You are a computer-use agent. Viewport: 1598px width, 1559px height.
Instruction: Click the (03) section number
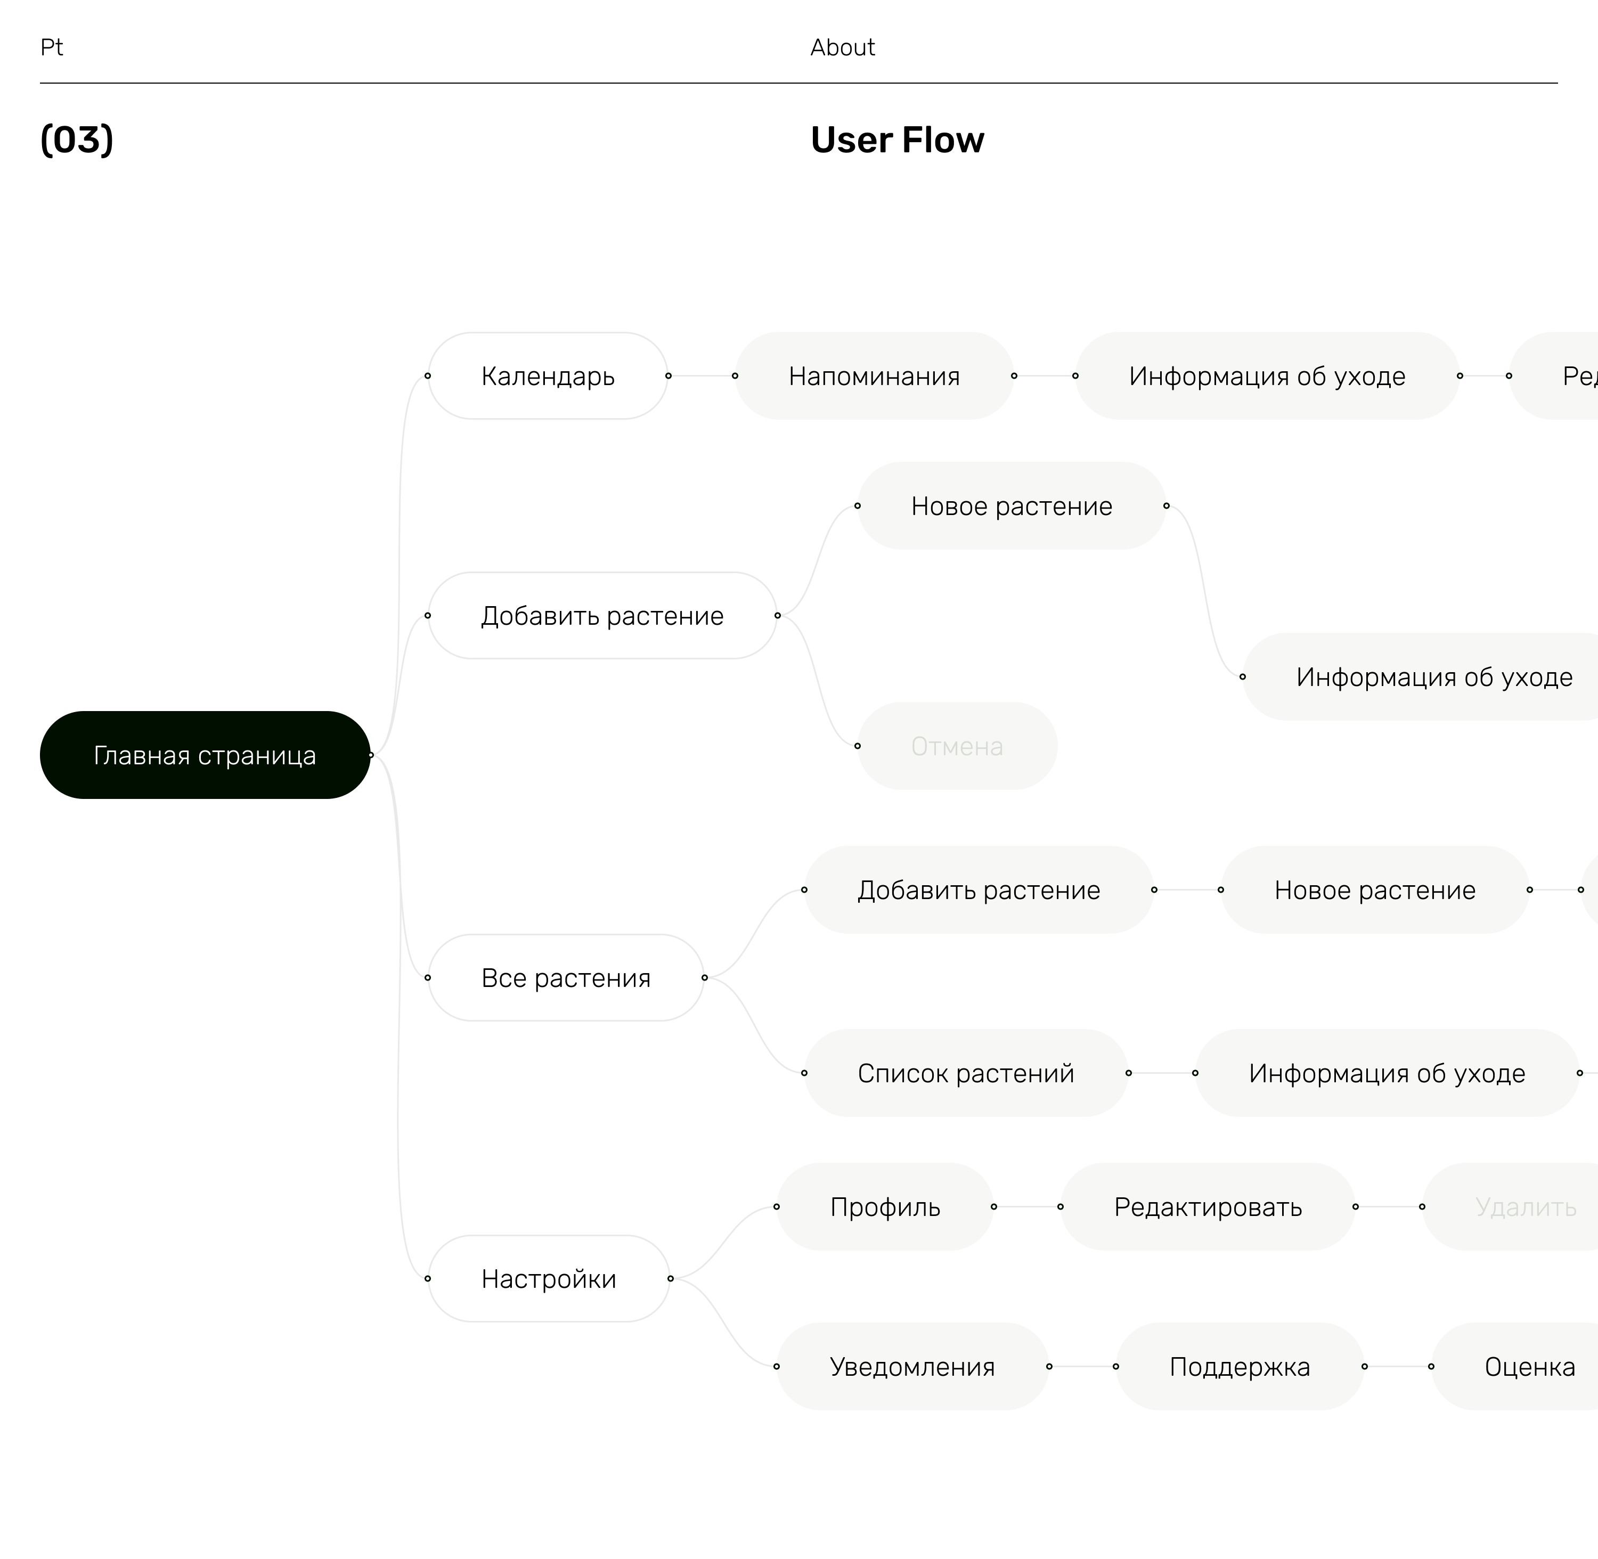[x=77, y=140]
